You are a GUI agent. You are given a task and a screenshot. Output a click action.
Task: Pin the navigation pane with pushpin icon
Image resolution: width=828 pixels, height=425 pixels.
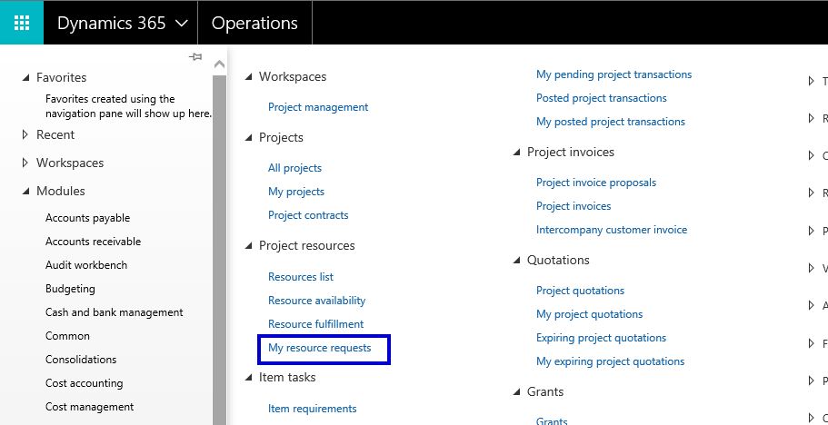(195, 57)
